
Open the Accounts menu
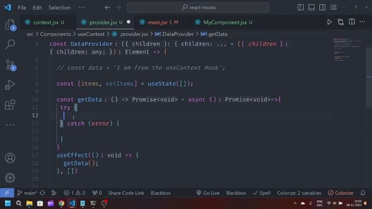click(10, 158)
